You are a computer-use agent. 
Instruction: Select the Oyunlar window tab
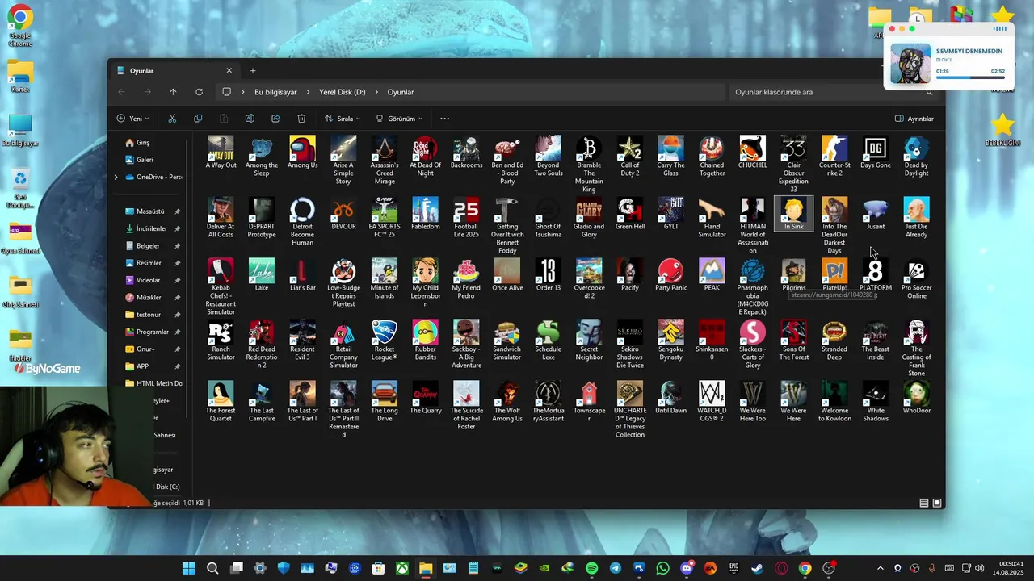[174, 71]
